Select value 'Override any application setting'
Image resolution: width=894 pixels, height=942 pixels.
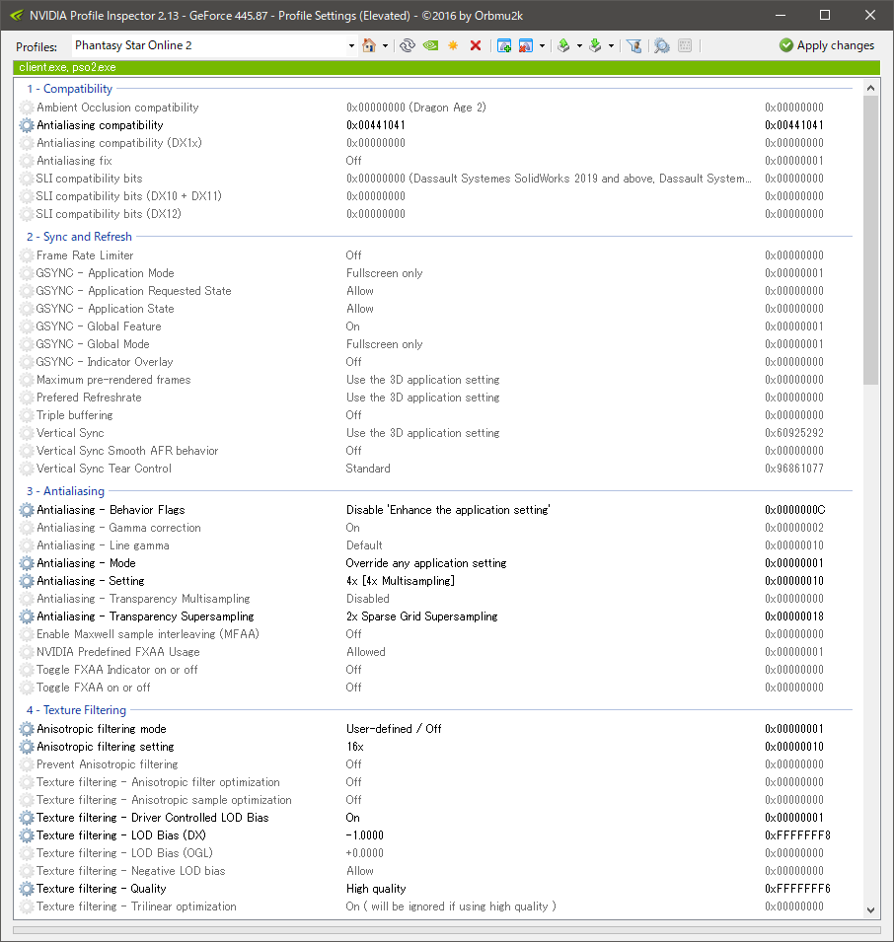[x=426, y=563]
